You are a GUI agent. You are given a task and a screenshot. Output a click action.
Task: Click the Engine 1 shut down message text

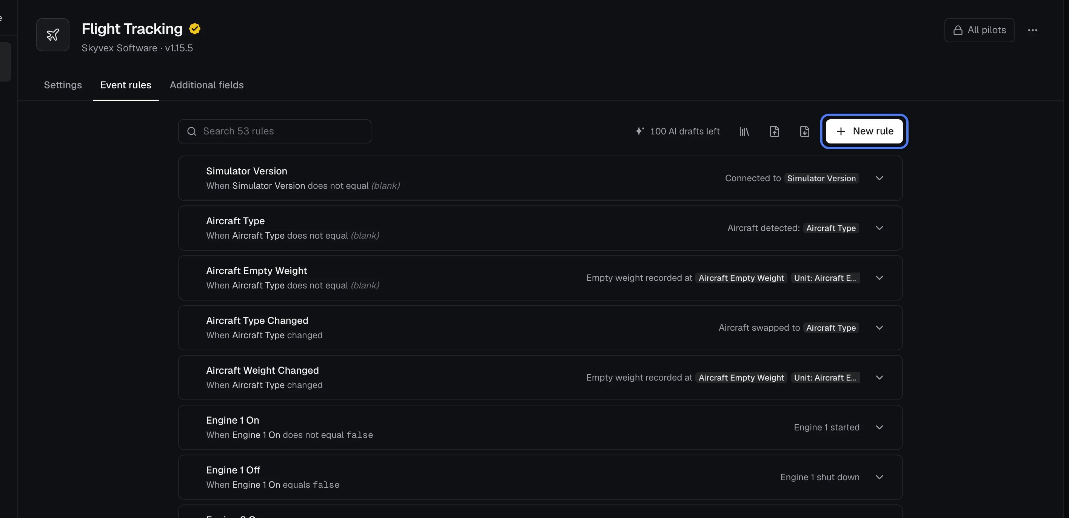click(819, 477)
